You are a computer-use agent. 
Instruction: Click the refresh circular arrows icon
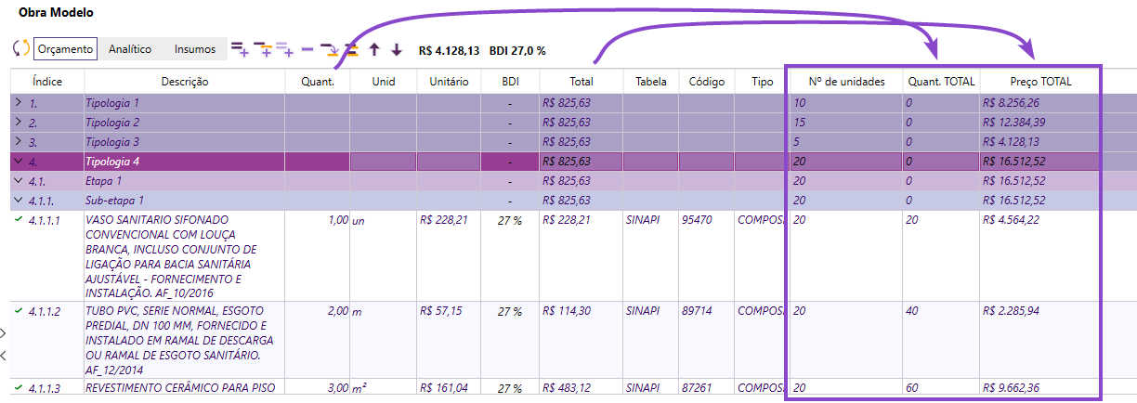[20, 48]
